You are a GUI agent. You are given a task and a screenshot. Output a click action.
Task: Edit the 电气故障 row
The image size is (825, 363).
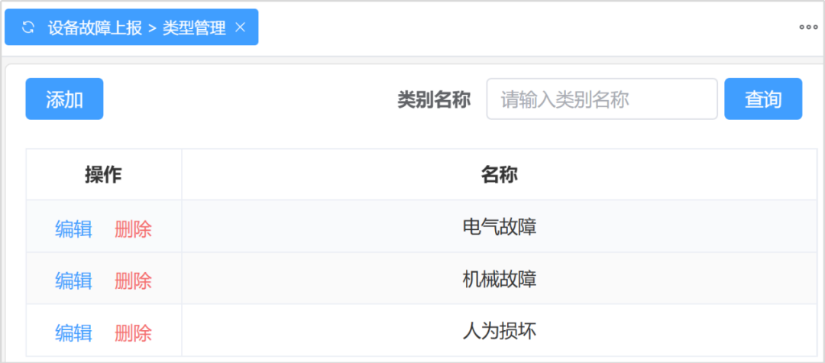pyautogui.click(x=73, y=228)
